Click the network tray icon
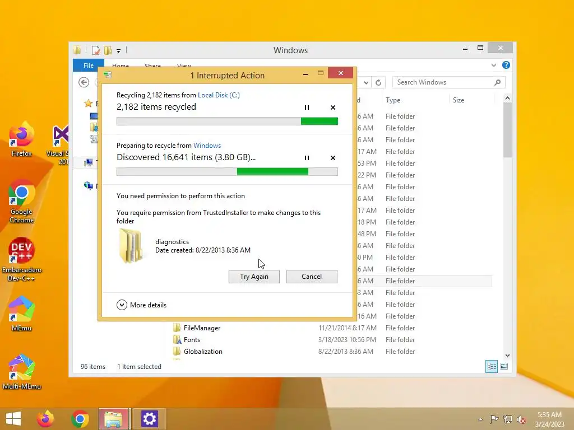 [x=508, y=419]
